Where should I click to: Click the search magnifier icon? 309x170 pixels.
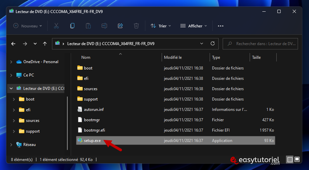click(230, 44)
